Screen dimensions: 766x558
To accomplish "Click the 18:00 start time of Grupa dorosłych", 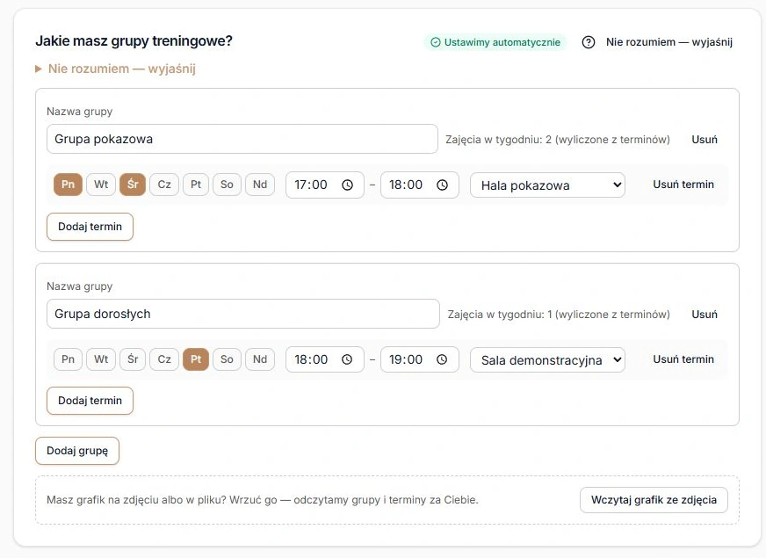I will pyautogui.click(x=325, y=359).
